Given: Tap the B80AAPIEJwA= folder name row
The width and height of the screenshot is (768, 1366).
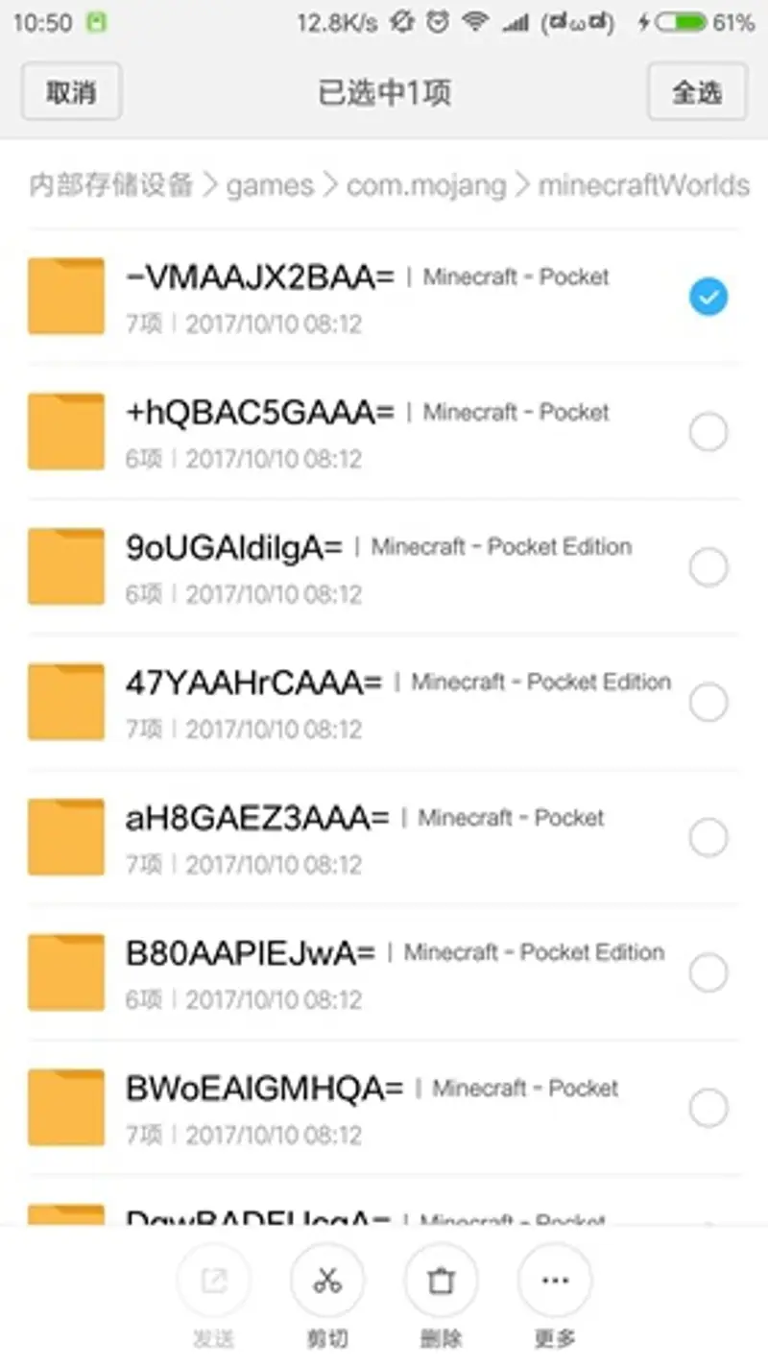Looking at the screenshot, I should [x=384, y=973].
